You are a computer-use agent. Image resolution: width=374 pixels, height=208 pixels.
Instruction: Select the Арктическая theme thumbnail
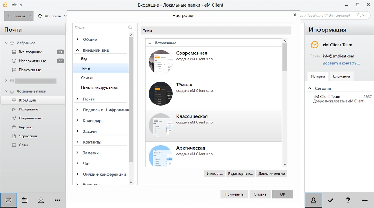(161, 156)
